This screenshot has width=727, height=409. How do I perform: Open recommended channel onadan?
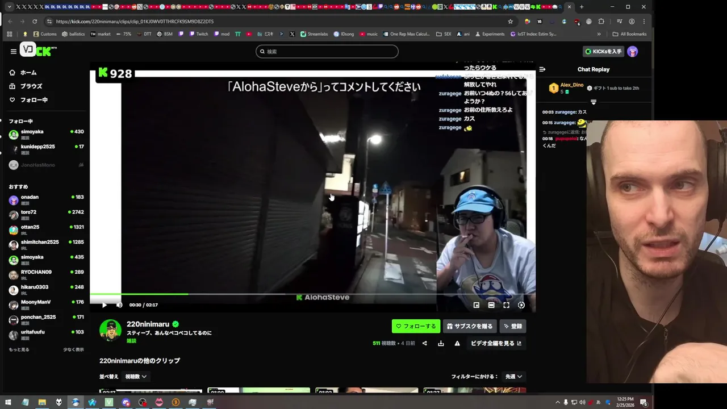pyautogui.click(x=45, y=199)
